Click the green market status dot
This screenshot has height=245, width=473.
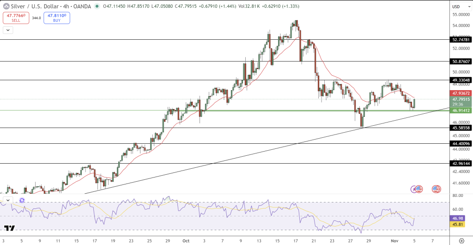click(x=97, y=6)
